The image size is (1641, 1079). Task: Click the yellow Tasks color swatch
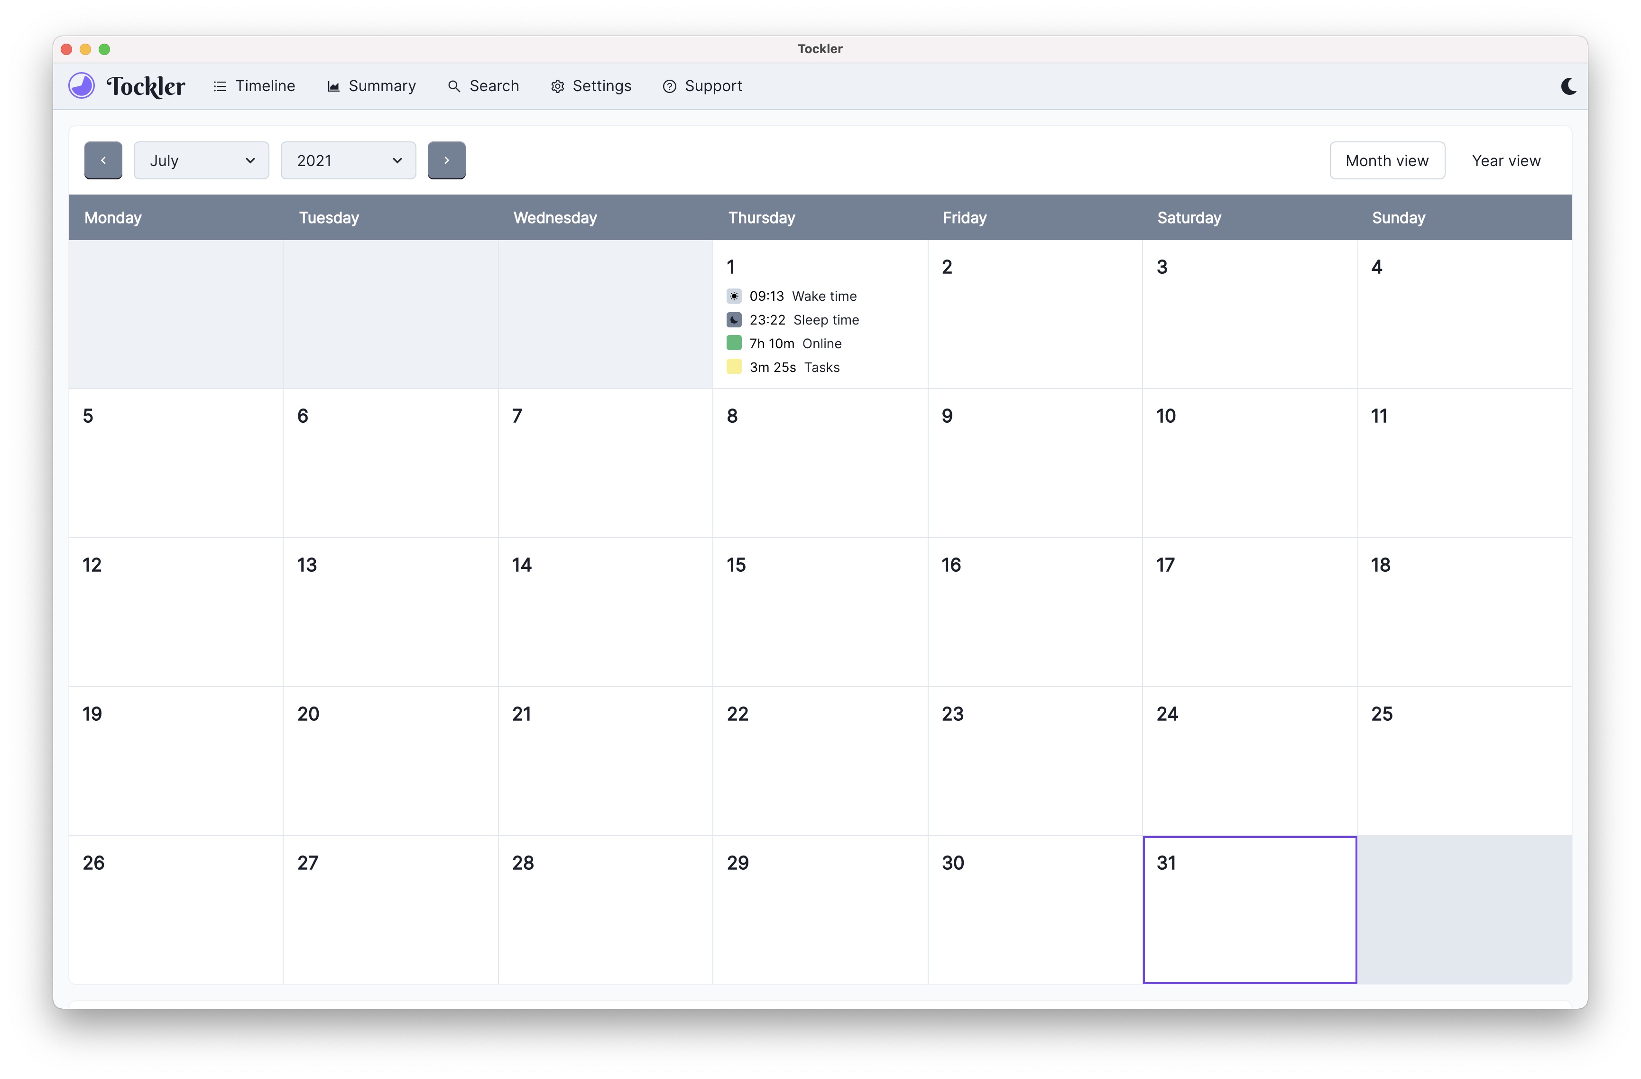point(734,366)
